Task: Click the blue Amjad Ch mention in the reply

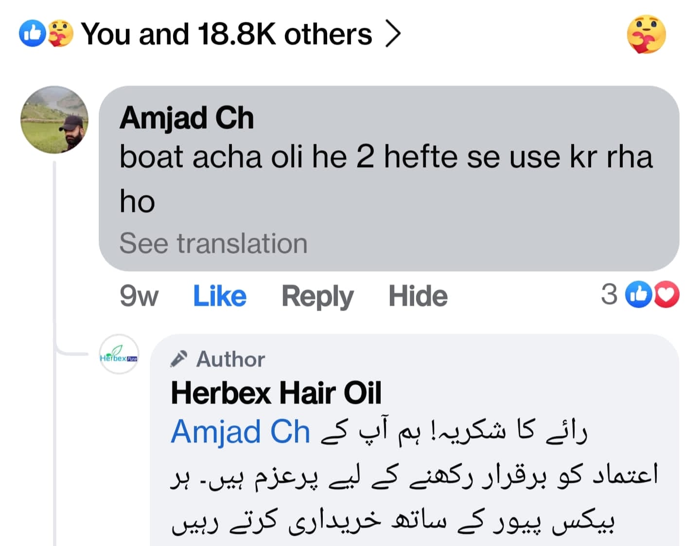Action: click(241, 432)
